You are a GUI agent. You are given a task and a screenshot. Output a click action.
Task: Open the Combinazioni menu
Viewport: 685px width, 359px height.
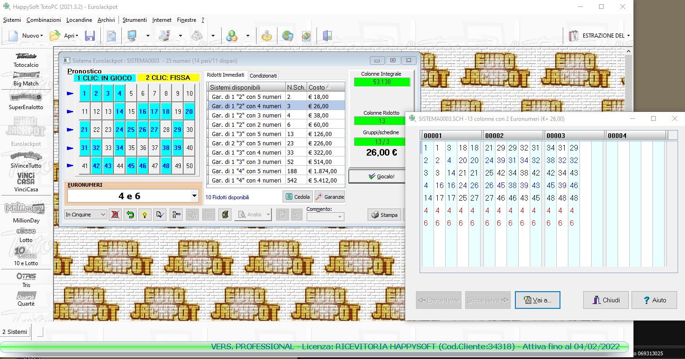click(x=44, y=20)
